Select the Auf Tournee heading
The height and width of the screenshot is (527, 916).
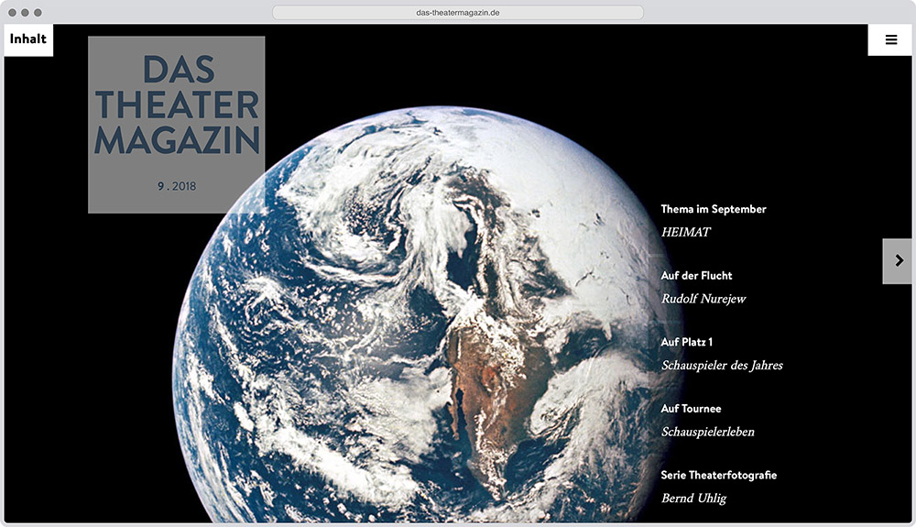coord(691,409)
